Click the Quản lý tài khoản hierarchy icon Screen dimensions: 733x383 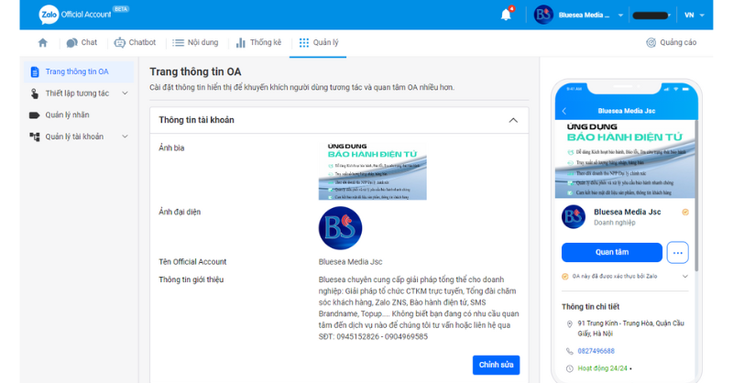(x=35, y=137)
